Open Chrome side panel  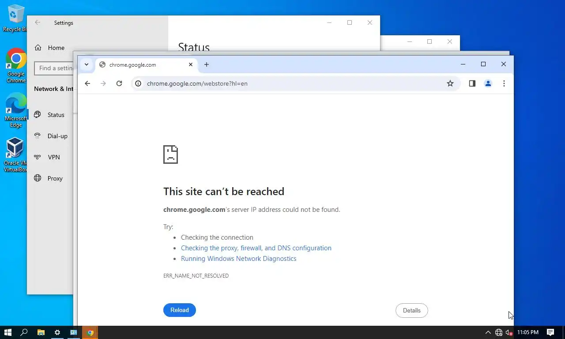point(472,83)
